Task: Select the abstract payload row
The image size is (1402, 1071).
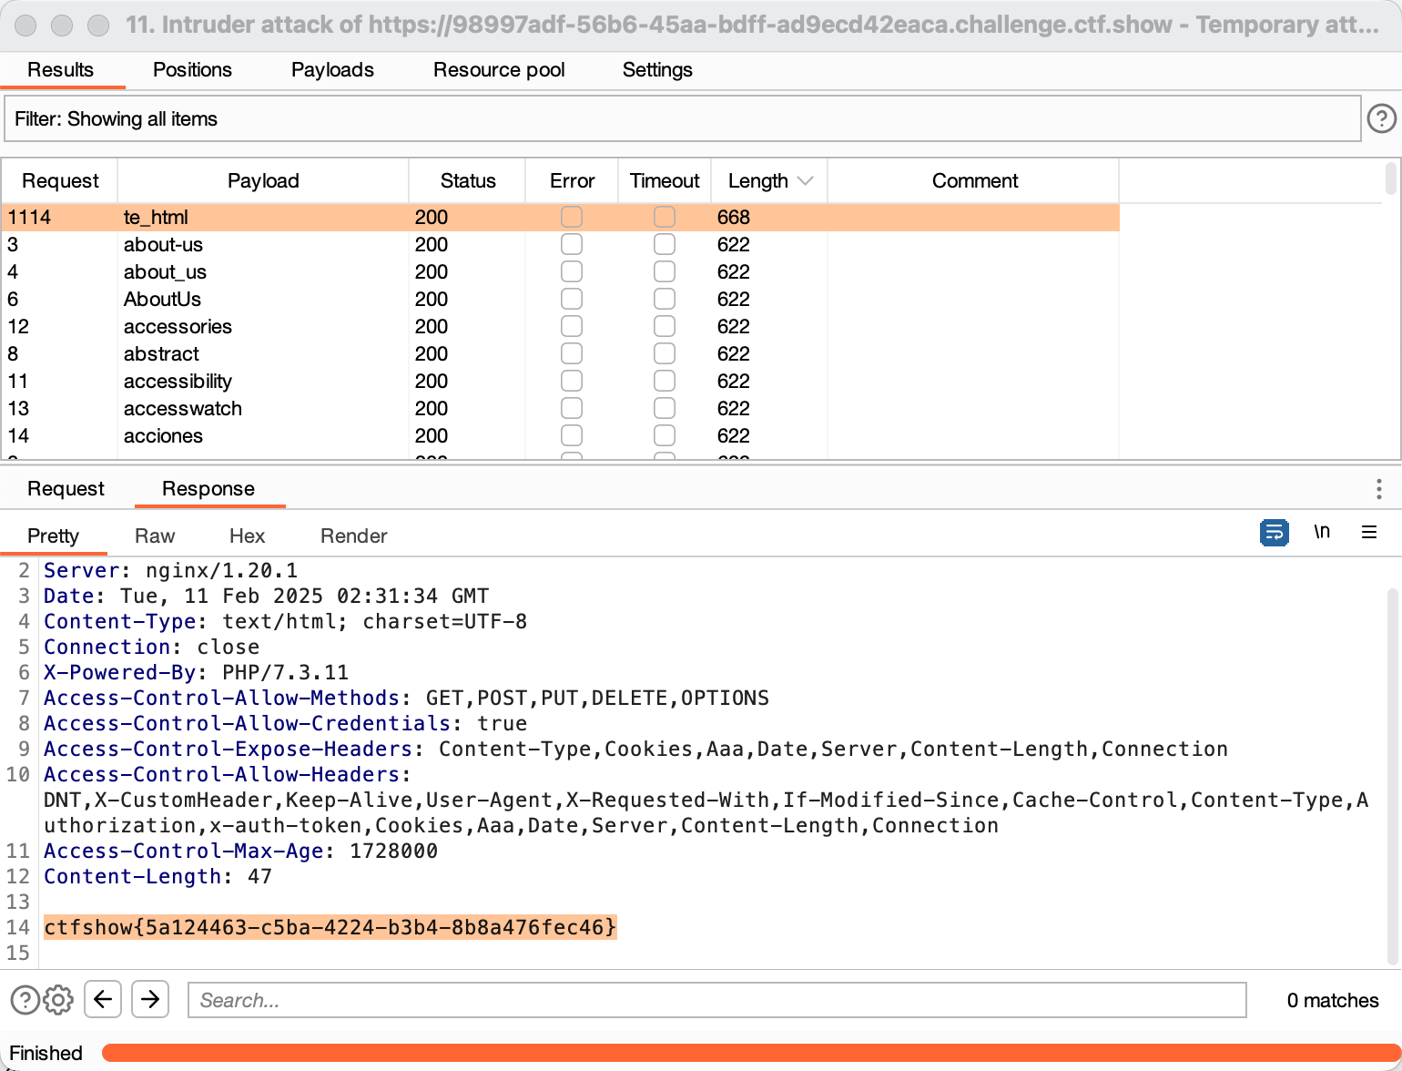Action: tap(561, 353)
